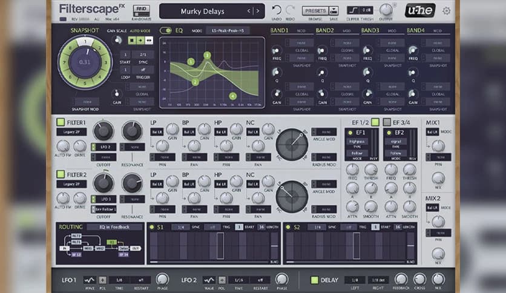The image size is (506, 293).
Task: Open Filter 2 Legacy 2P type dropdown
Action: point(71,184)
